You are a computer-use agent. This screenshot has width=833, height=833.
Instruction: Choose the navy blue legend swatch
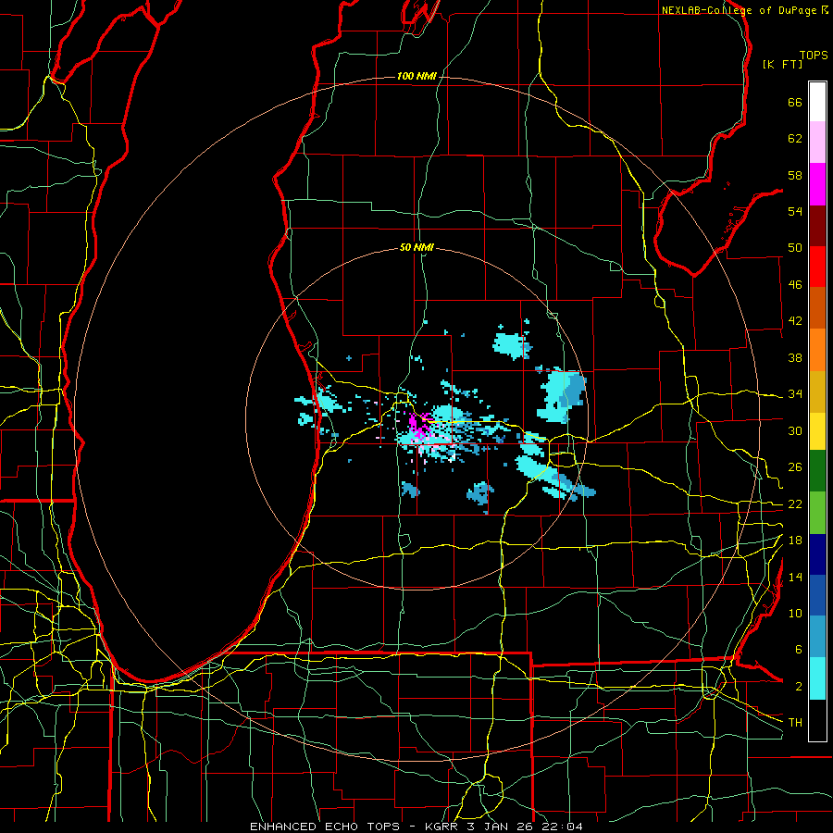point(817,554)
